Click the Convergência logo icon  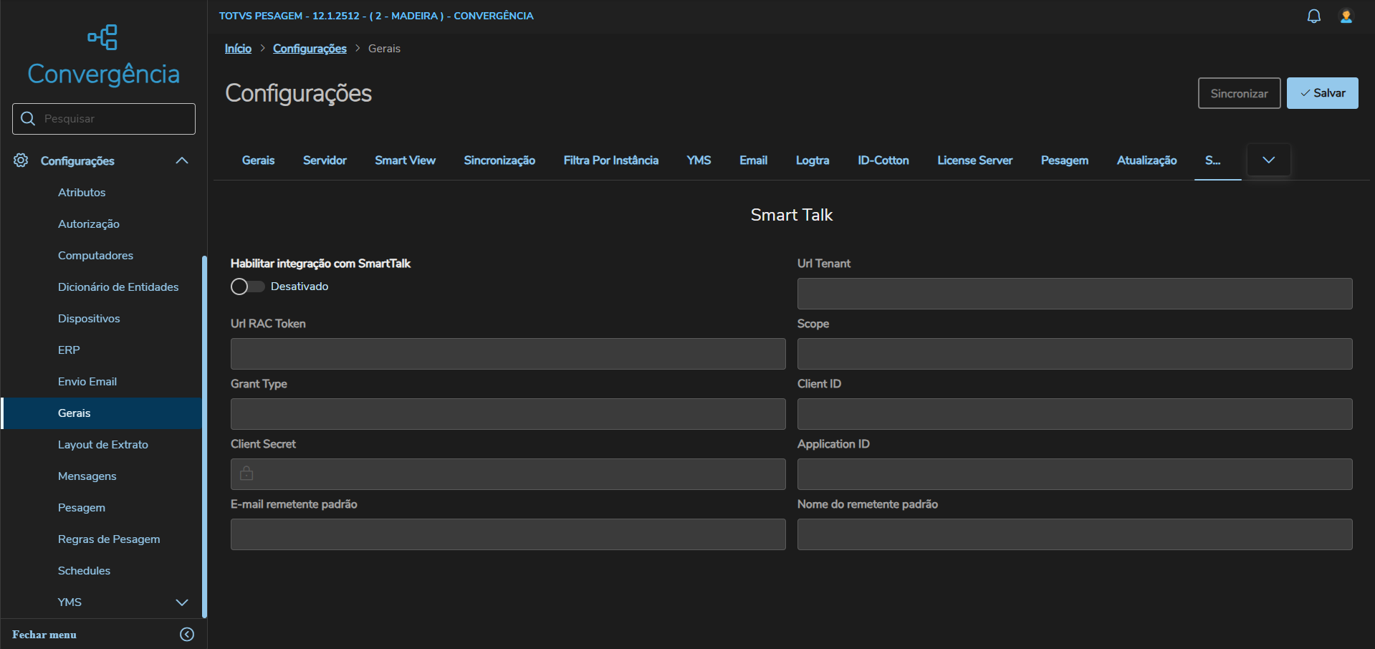[x=103, y=37]
